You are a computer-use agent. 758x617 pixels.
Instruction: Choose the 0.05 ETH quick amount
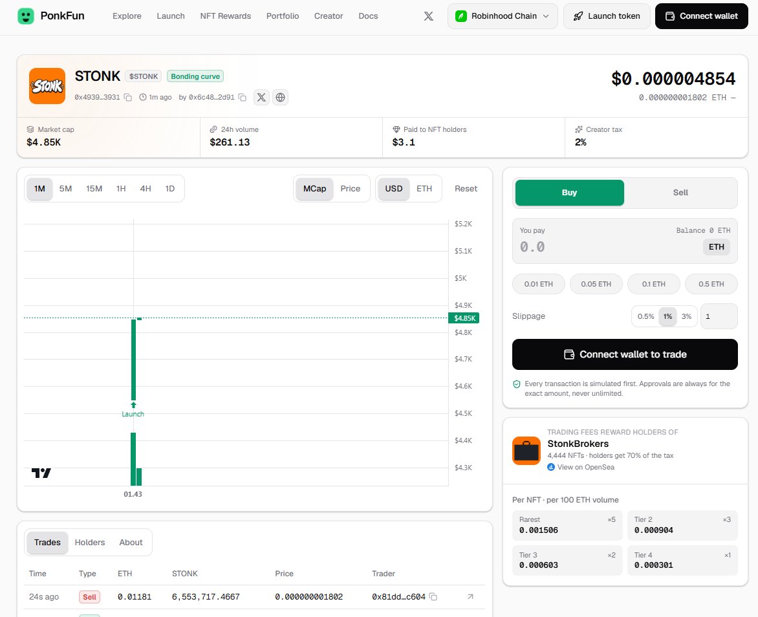[596, 284]
